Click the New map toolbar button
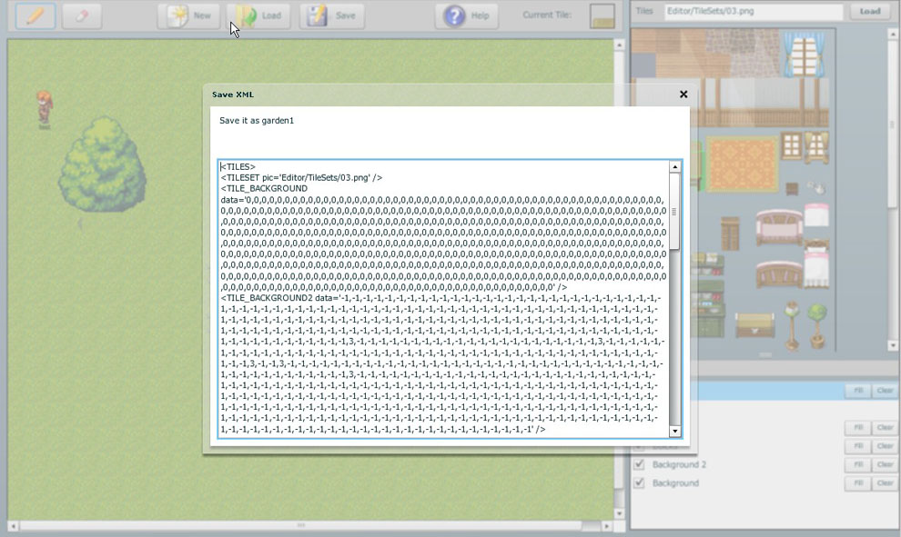This screenshot has width=901, height=537. (188, 16)
